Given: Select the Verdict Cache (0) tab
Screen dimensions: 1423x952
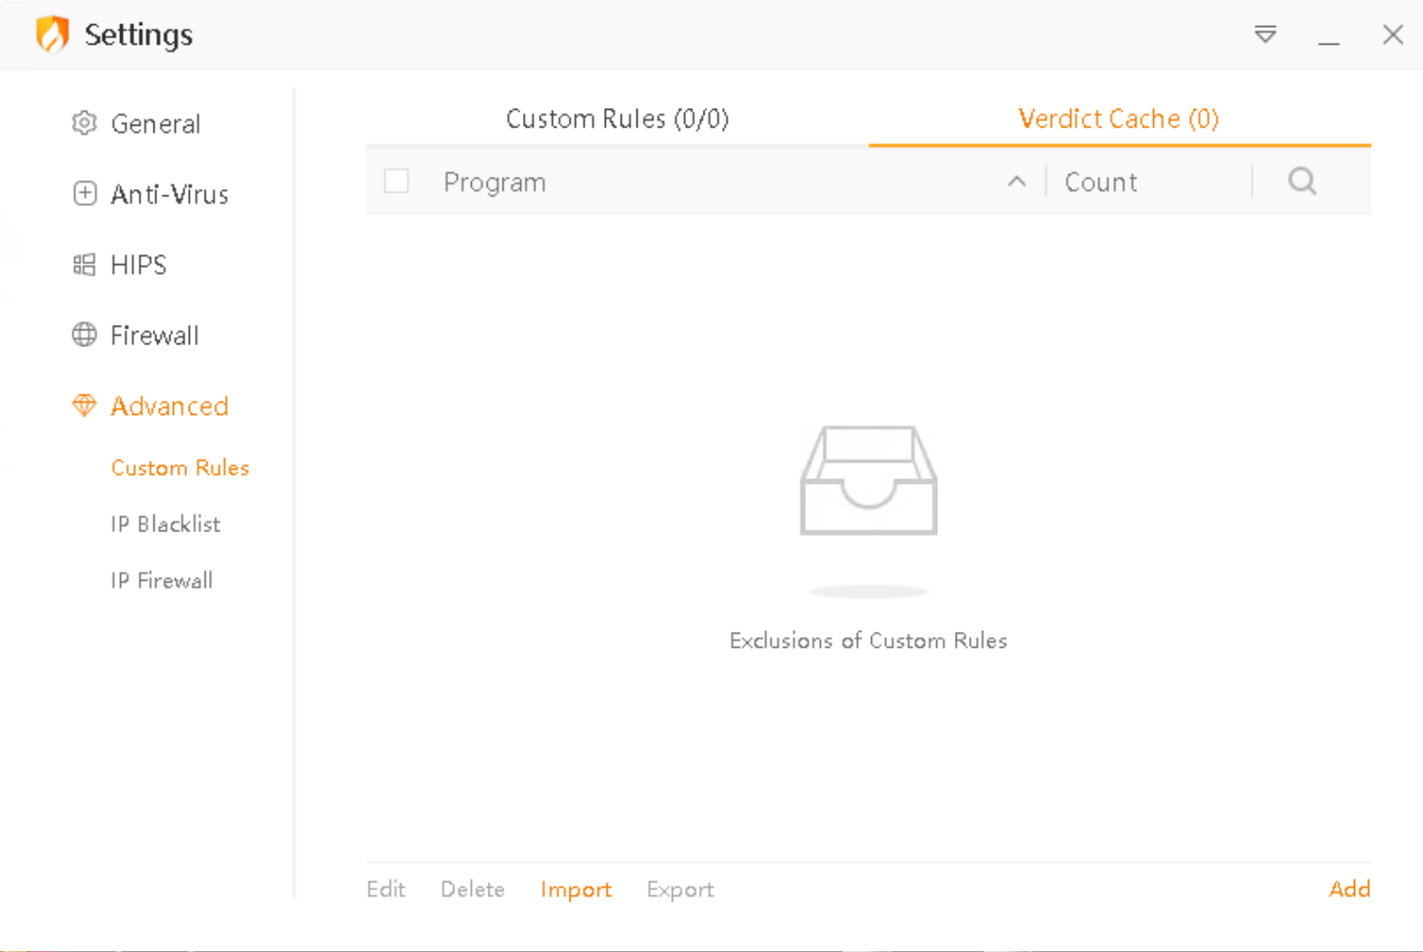Looking at the screenshot, I should click(x=1118, y=119).
